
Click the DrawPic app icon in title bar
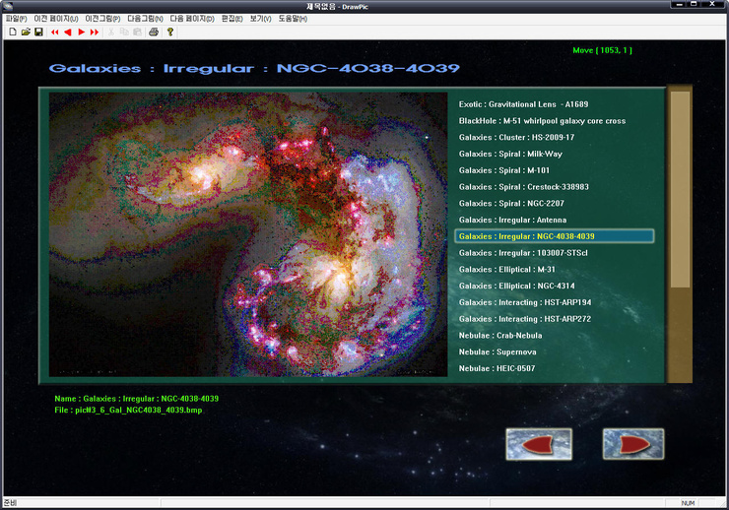point(8,6)
